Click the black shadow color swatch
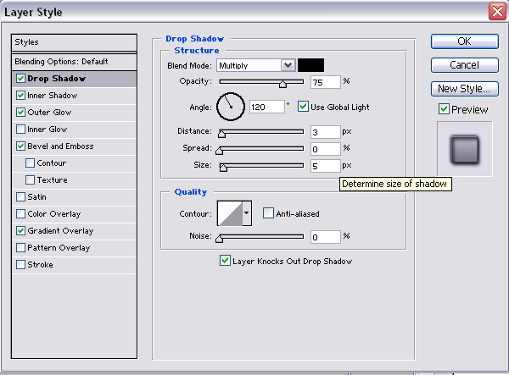 310,65
